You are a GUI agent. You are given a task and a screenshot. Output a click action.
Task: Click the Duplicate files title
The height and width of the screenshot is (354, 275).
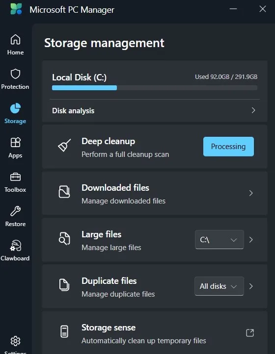click(x=109, y=281)
